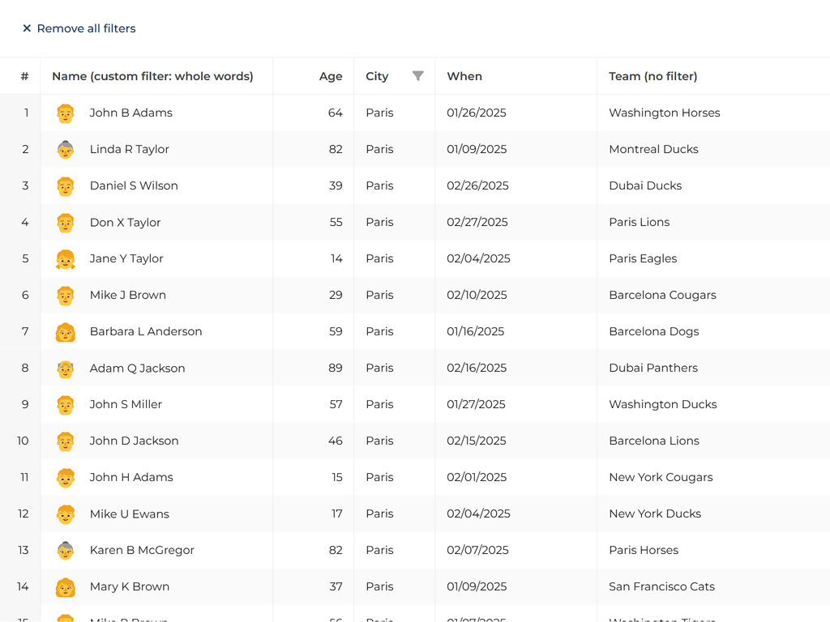The height and width of the screenshot is (622, 830).
Task: Select the Daniel S Wilson name cell
Action: (134, 185)
